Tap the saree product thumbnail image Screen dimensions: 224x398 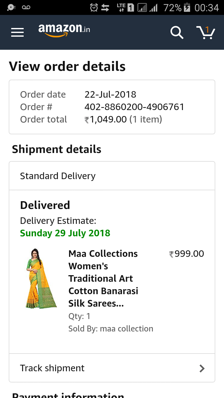click(x=41, y=278)
